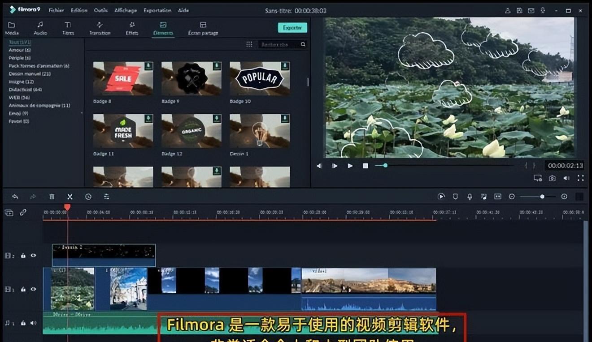The image size is (592, 342).
Task: Open the Outils menu
Action: [101, 10]
